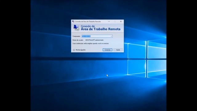The width and height of the screenshot is (197, 111).
Task: Open the Computador dropdown arrow
Action: tap(111, 36)
